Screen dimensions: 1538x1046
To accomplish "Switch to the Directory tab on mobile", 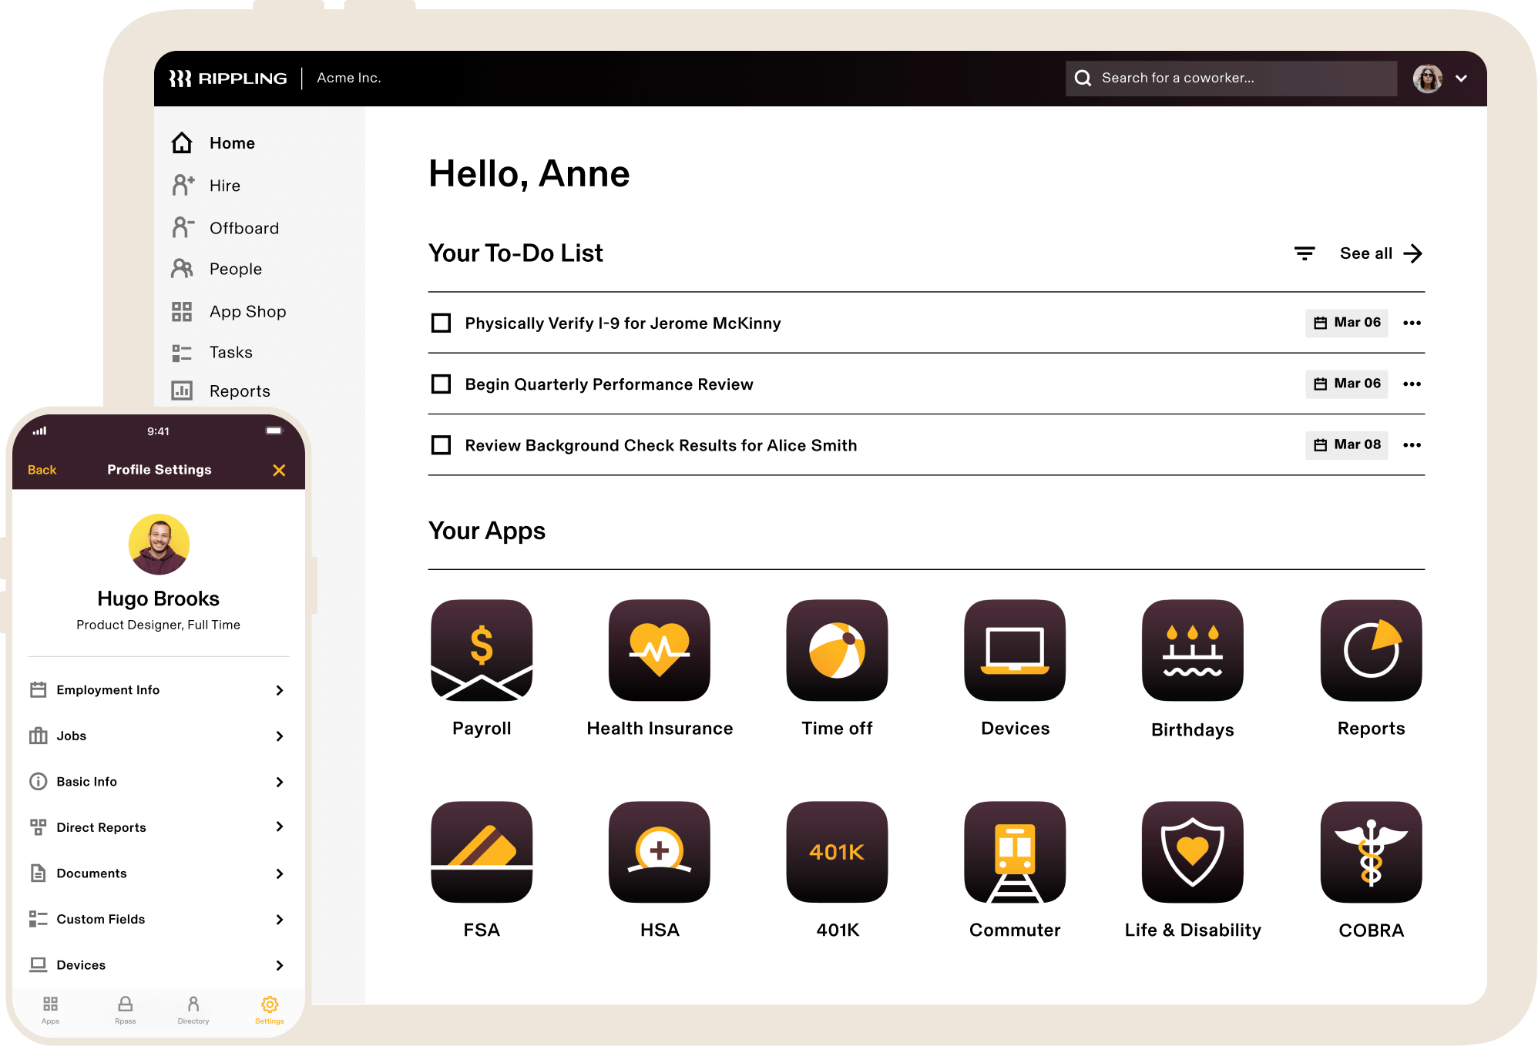I will coord(193,1009).
